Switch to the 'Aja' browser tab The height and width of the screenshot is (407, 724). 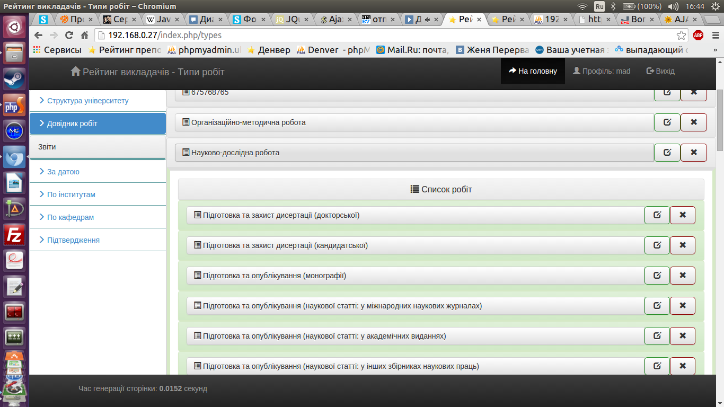337,20
